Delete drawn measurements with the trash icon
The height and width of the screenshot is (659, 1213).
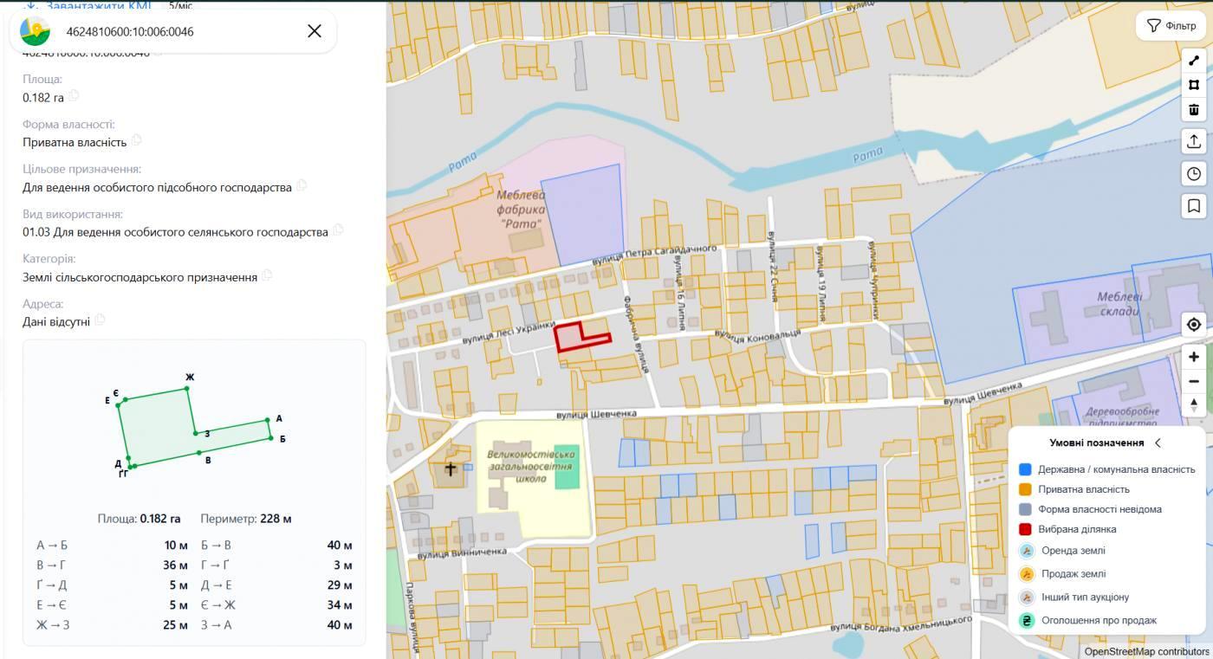click(1193, 109)
